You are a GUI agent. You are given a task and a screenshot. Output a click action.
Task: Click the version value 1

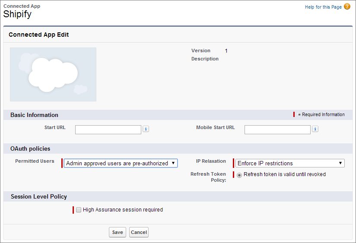click(226, 51)
